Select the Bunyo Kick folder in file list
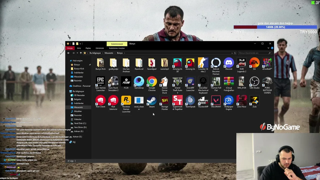The width and height of the screenshot is (320, 180). pos(100,64)
